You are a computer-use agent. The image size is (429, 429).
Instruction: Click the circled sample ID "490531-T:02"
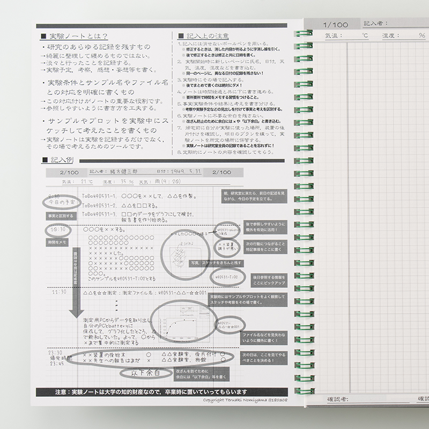[x=227, y=277]
